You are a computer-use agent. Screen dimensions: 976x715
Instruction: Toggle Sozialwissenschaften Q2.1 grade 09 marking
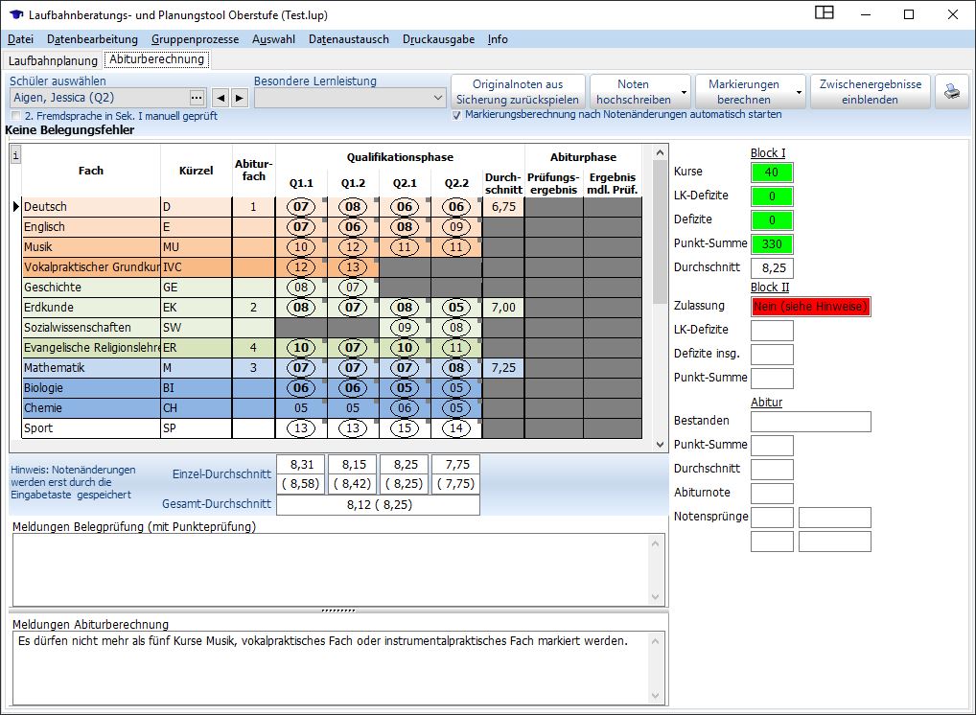(x=405, y=328)
